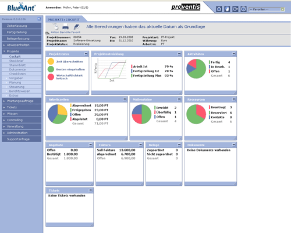The height and width of the screenshot is (233, 291).
Task: Minimize the Faktura panel
Action: [x=140, y=144]
